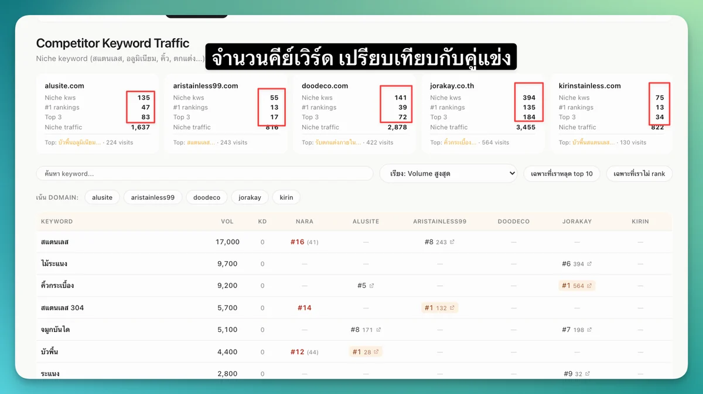Toggle the doodeco domain chip

pos(207,197)
